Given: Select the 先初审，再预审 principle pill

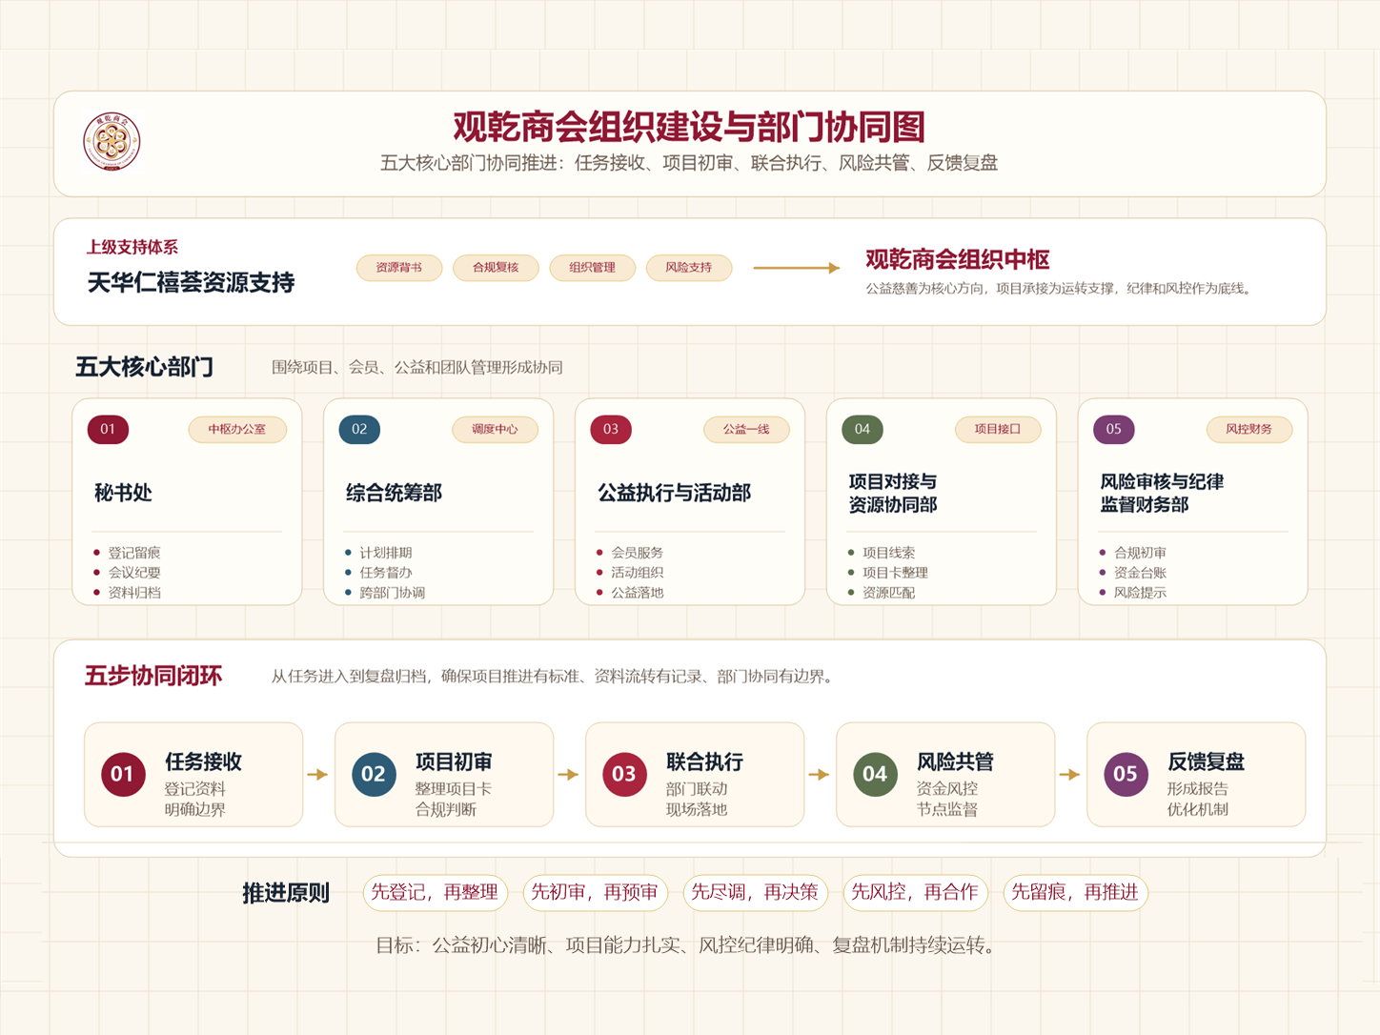Looking at the screenshot, I should pos(595,892).
